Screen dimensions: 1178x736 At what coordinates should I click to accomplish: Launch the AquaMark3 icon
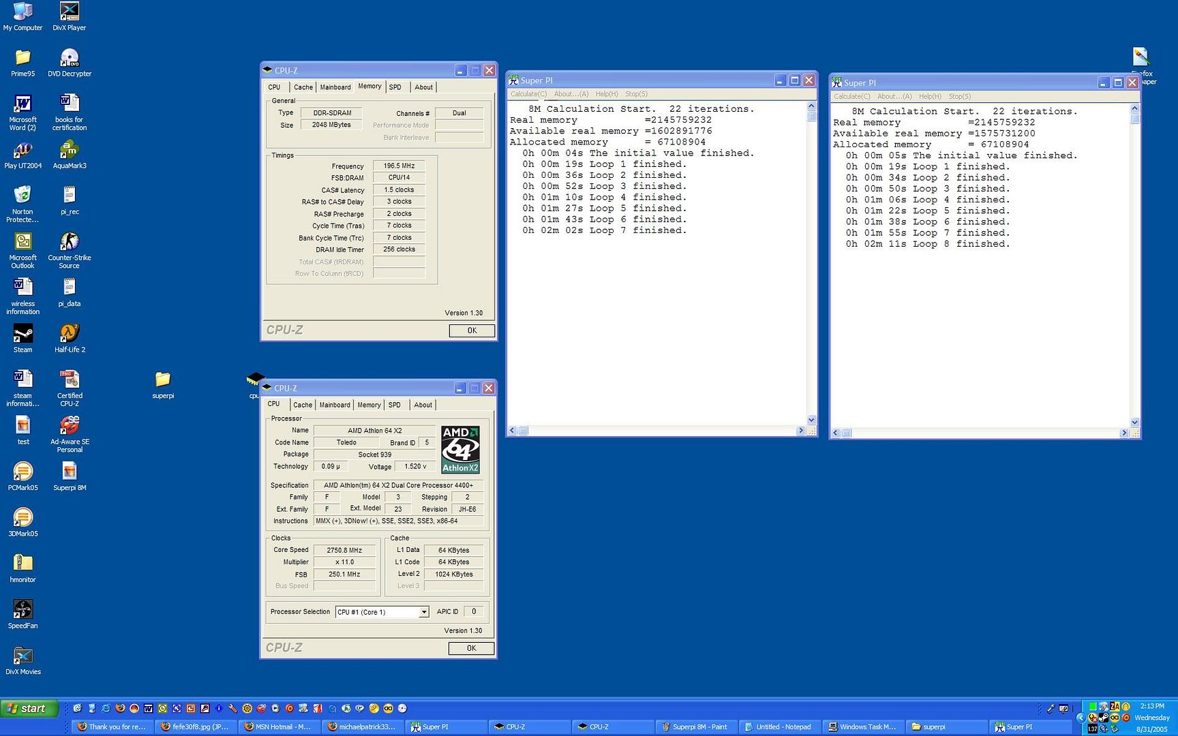(69, 155)
